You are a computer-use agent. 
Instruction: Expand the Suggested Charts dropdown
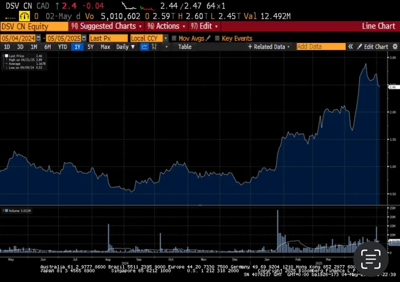pos(140,26)
